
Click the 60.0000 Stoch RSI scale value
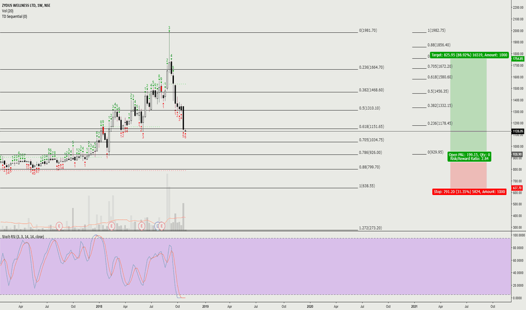click(x=518, y=260)
